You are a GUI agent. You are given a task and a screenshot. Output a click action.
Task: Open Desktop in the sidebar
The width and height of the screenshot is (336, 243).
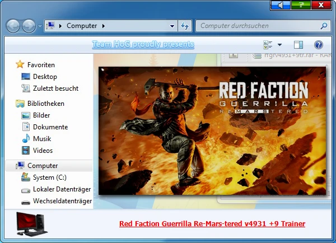coord(45,77)
